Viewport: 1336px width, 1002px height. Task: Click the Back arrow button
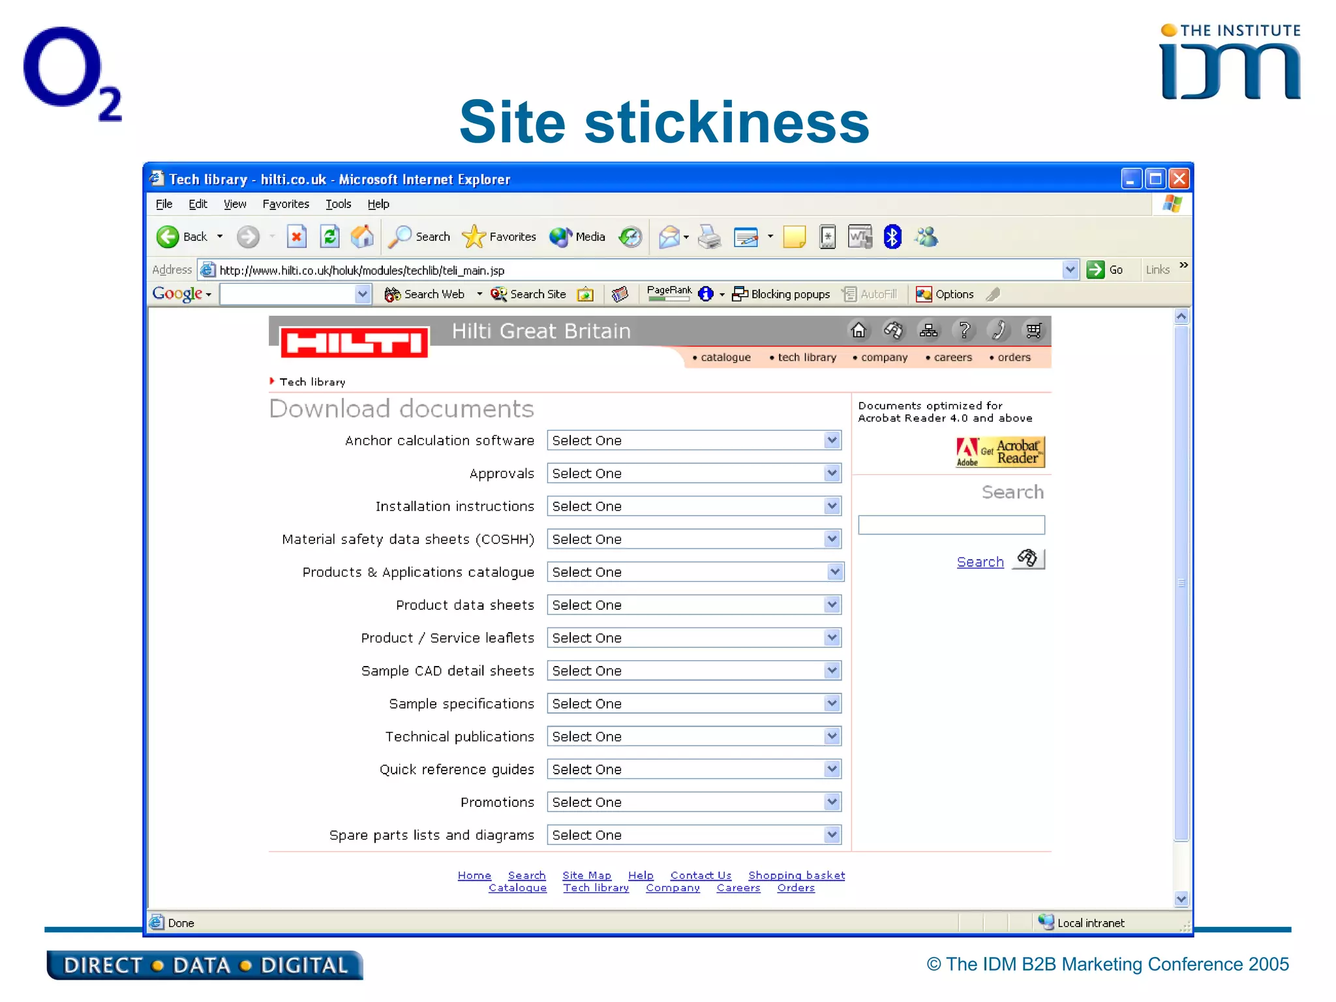click(x=168, y=237)
